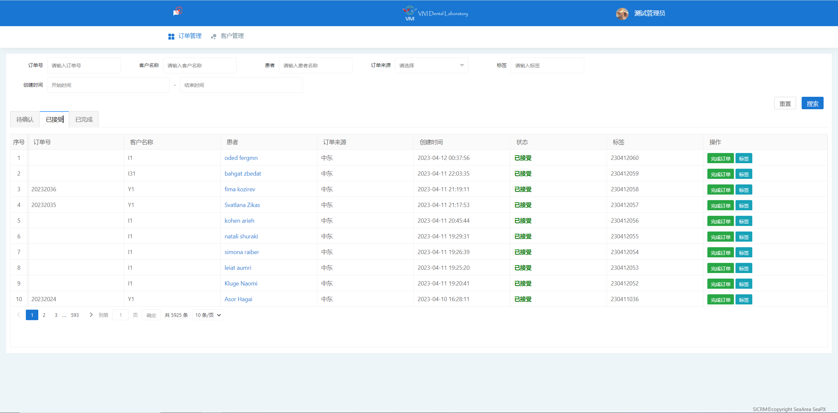Click 标签 button for bahgat zbedat

click(x=744, y=174)
